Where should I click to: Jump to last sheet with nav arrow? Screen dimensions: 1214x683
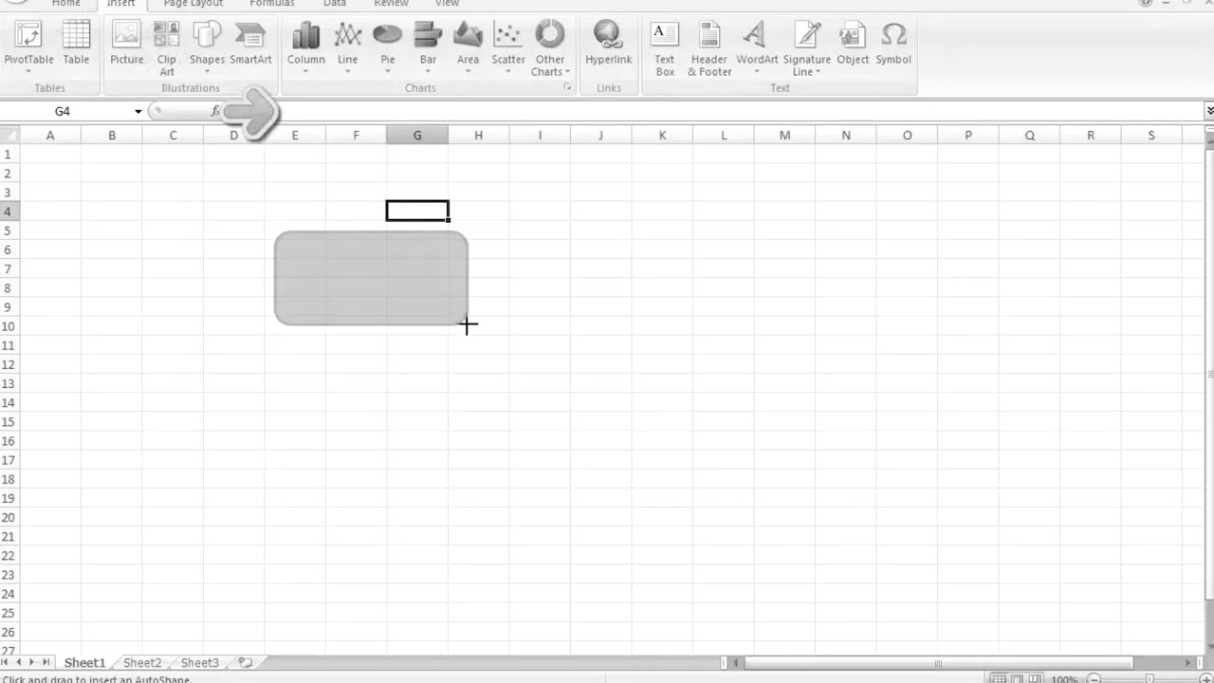coord(46,662)
